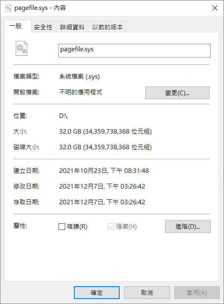This screenshot has width=224, height=304.
Task: Click the large system file gear icon
Action: (21, 48)
